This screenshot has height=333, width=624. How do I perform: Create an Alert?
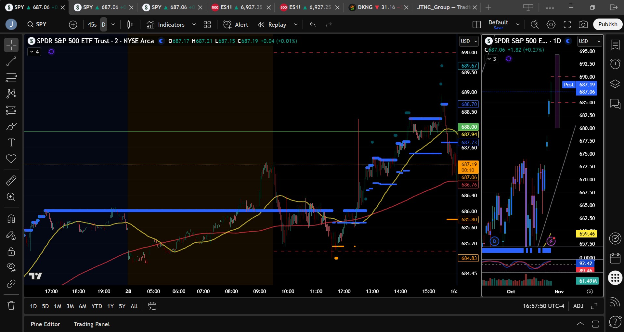coord(236,24)
